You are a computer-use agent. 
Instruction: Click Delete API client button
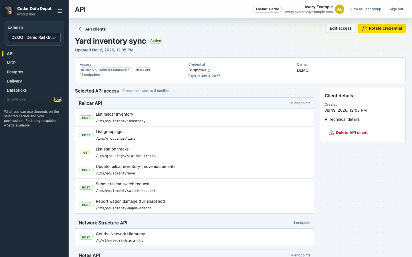348,132
